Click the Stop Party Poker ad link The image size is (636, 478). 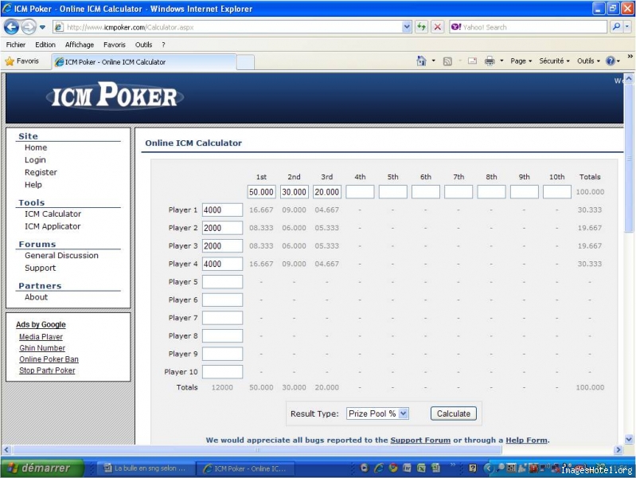click(x=47, y=370)
